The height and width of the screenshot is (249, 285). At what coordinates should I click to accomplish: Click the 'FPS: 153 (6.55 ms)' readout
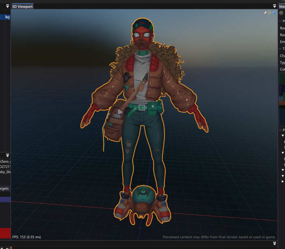pos(27,237)
